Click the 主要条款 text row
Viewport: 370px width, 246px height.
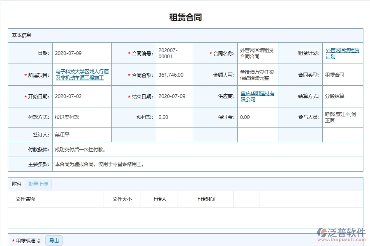[x=101, y=164]
